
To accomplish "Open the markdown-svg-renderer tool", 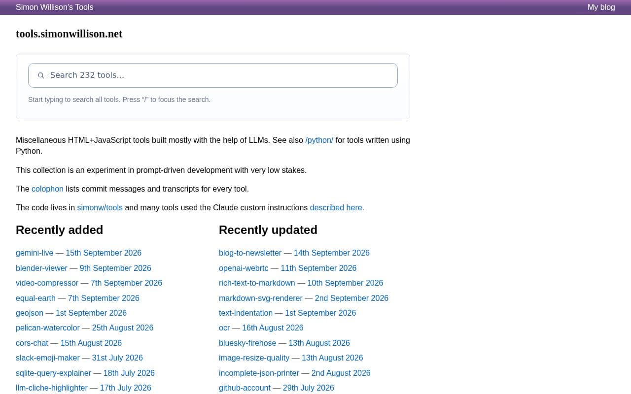I will click(x=261, y=298).
